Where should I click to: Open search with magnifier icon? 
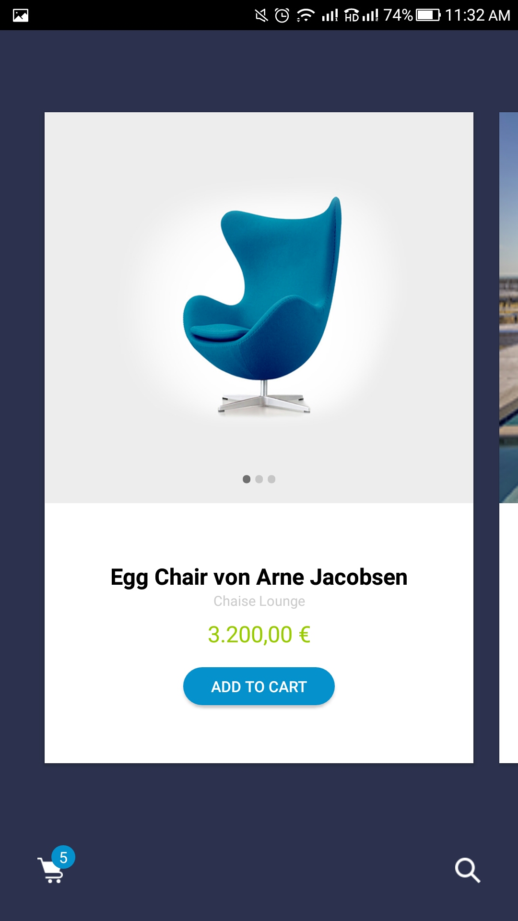(468, 870)
